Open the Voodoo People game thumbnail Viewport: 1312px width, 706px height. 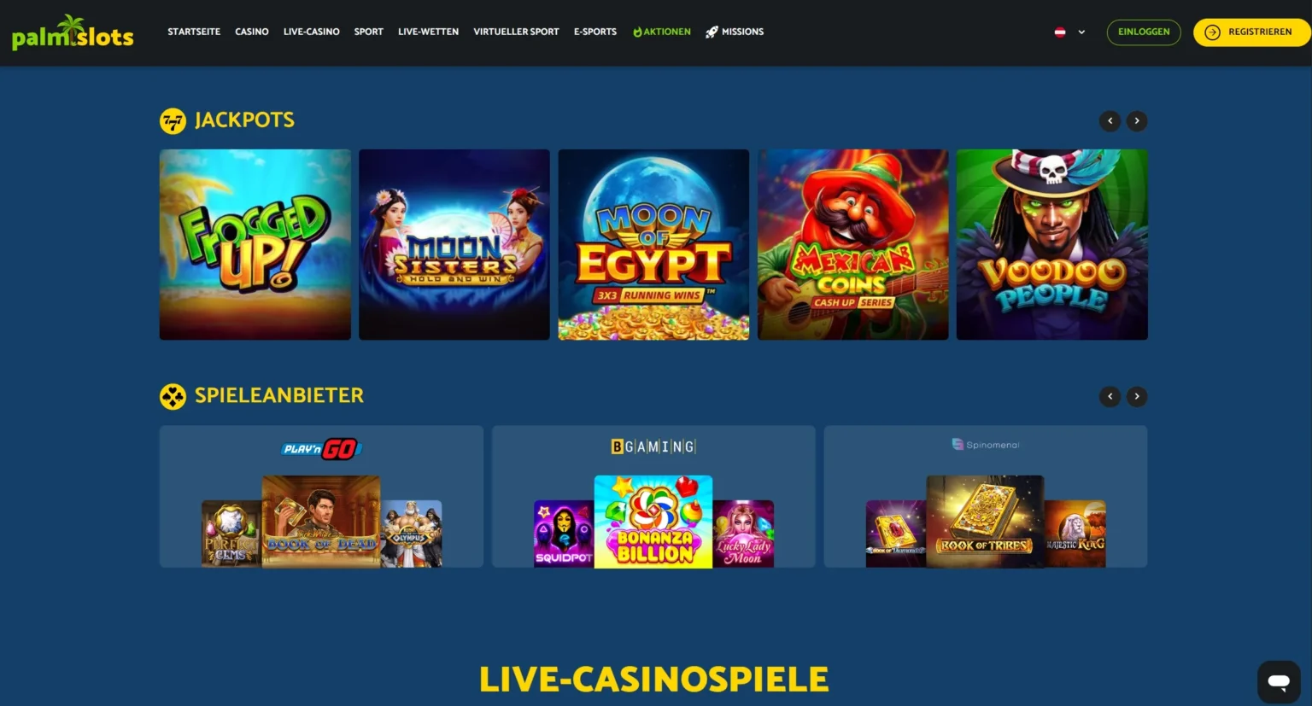[1052, 245]
